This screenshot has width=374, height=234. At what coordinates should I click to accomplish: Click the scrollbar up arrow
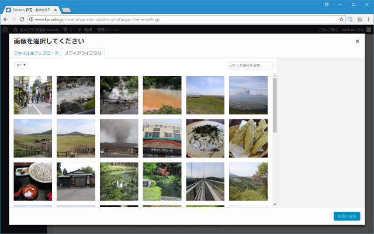[x=275, y=76]
